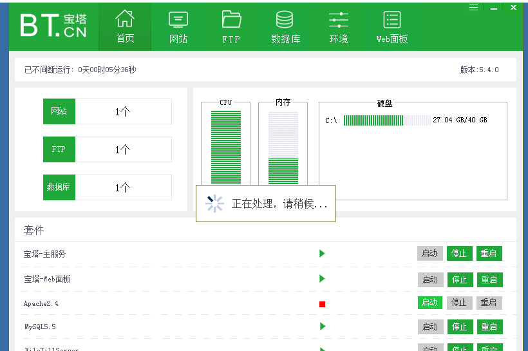The height and width of the screenshot is (351, 528).
Task: Click the 内存 memory usage bar
Action: click(x=283, y=147)
